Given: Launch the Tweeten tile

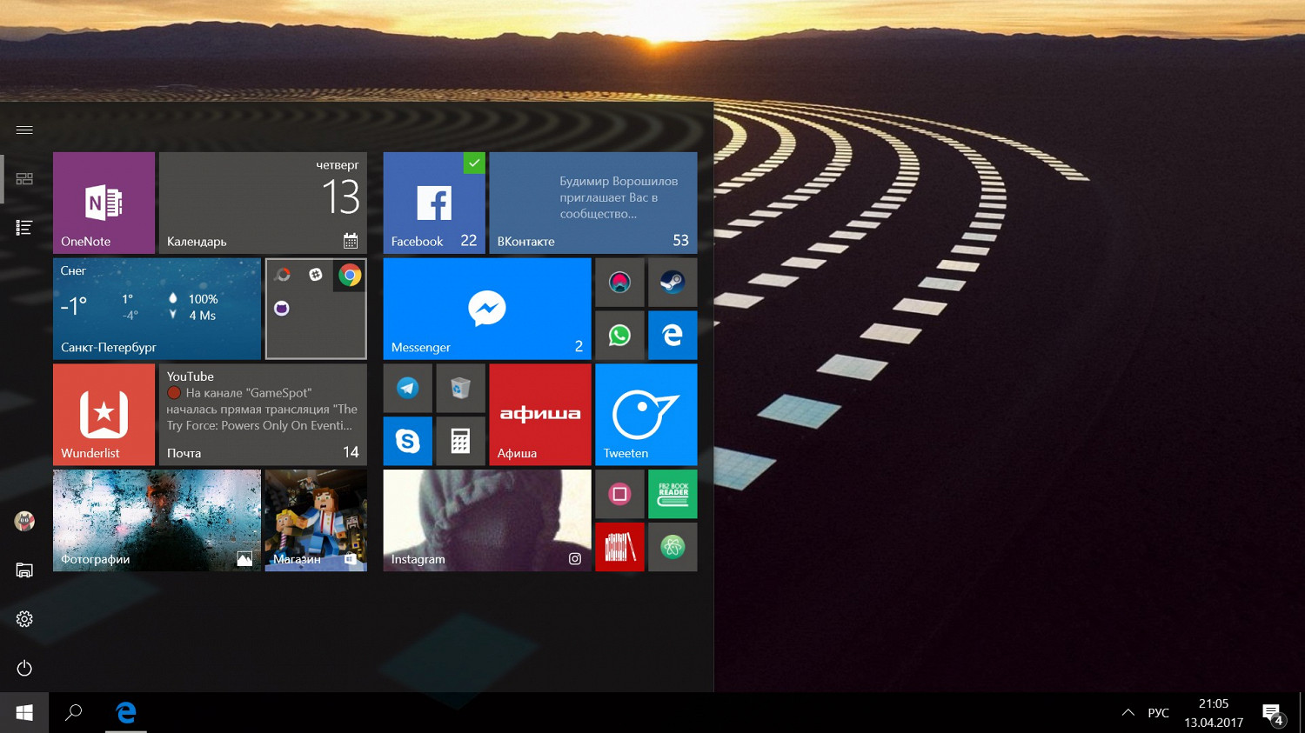Looking at the screenshot, I should click(646, 415).
